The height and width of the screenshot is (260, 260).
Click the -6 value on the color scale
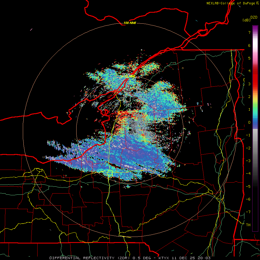click(248, 199)
